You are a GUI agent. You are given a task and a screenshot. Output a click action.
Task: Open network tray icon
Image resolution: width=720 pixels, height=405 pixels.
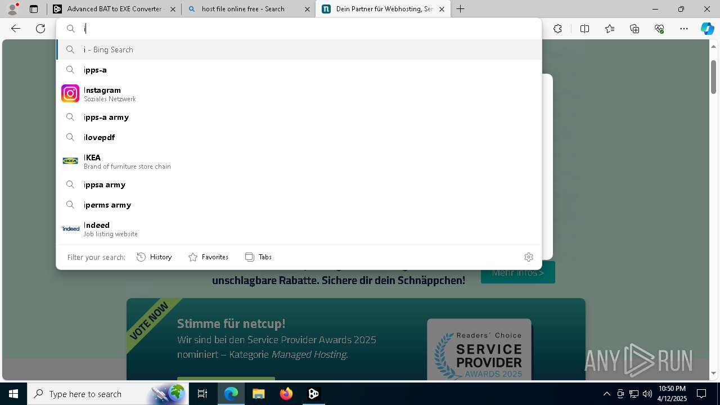click(634, 394)
